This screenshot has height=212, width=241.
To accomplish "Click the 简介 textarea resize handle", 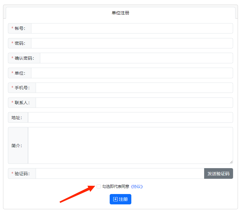I will pos(231,162).
